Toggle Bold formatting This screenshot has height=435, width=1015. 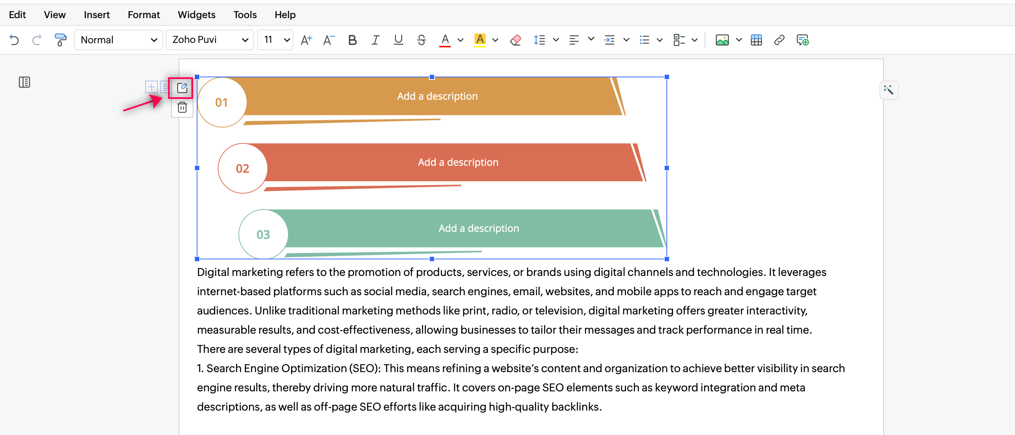pyautogui.click(x=352, y=40)
